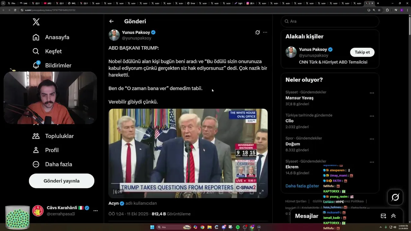411x231 pixels.
Task: Go to Anasayfa in sidebar
Action: pos(51,37)
